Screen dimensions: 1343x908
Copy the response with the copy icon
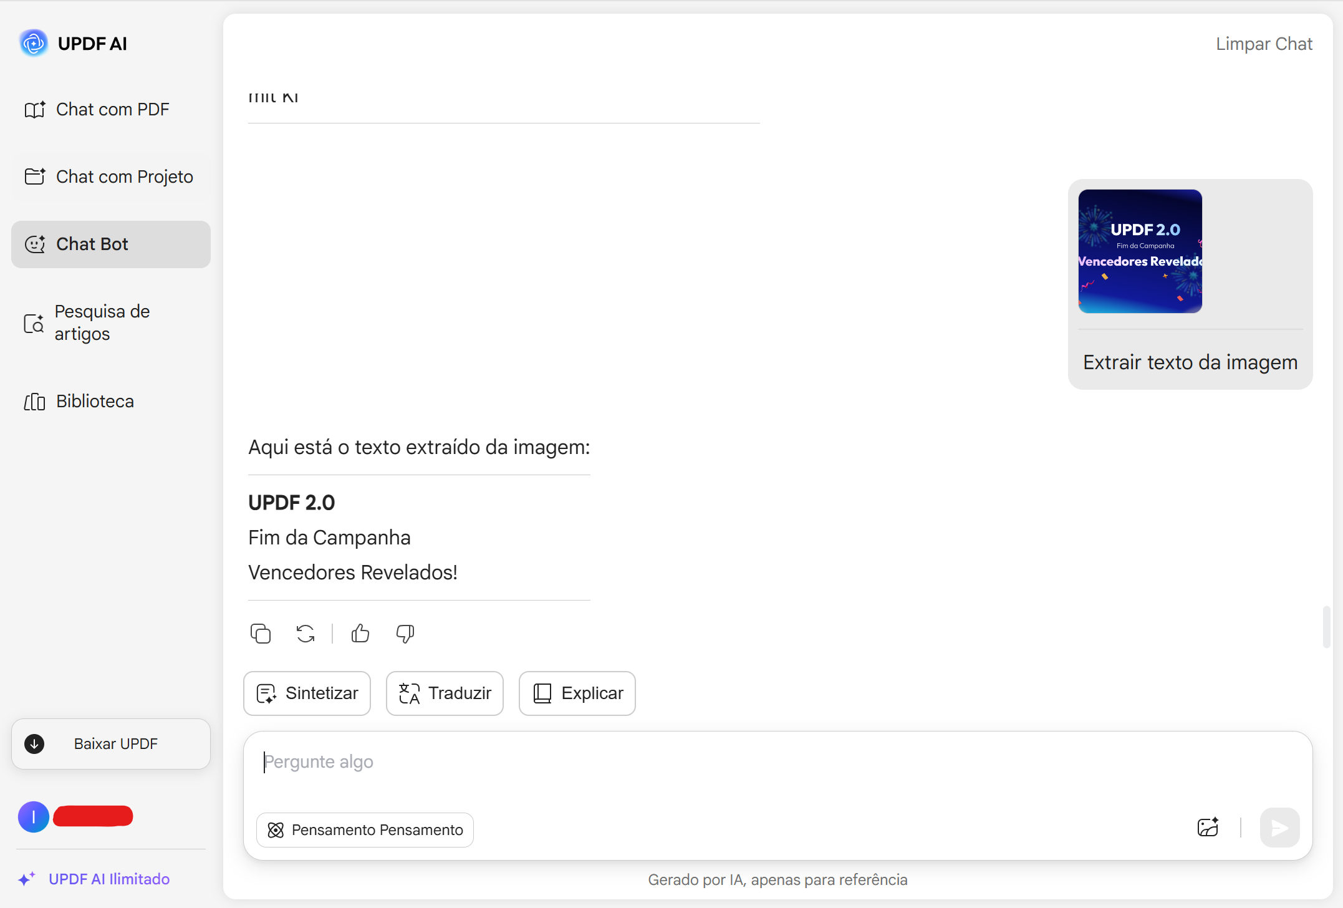[261, 634]
